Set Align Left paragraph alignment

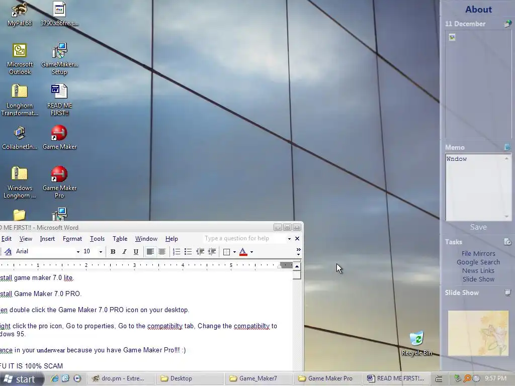[x=150, y=252]
